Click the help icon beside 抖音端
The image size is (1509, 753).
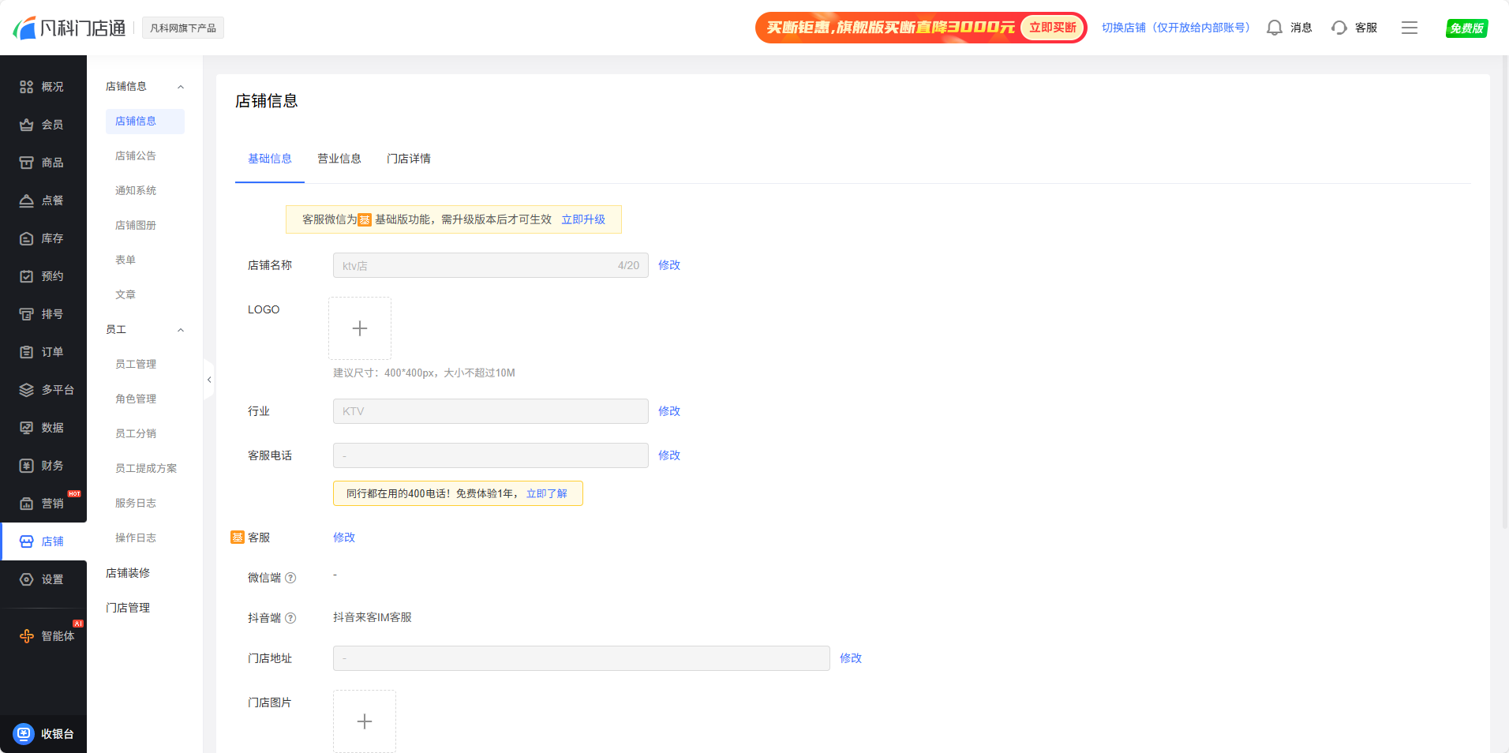(290, 618)
